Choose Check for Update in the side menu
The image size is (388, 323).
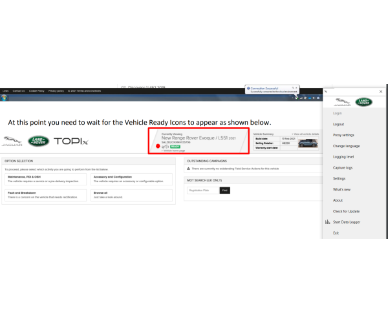346,211
